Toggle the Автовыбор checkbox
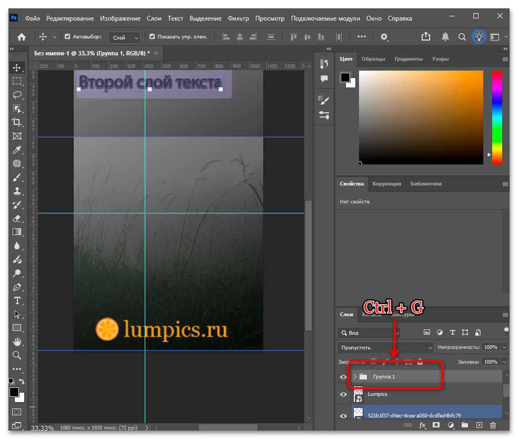This screenshot has width=518, height=439. 67,37
